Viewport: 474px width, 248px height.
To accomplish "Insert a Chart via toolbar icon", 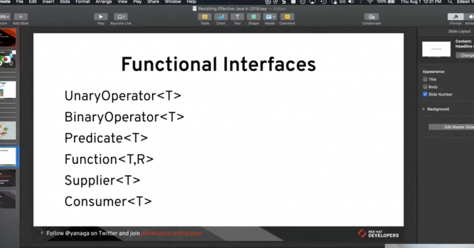I will [221, 17].
